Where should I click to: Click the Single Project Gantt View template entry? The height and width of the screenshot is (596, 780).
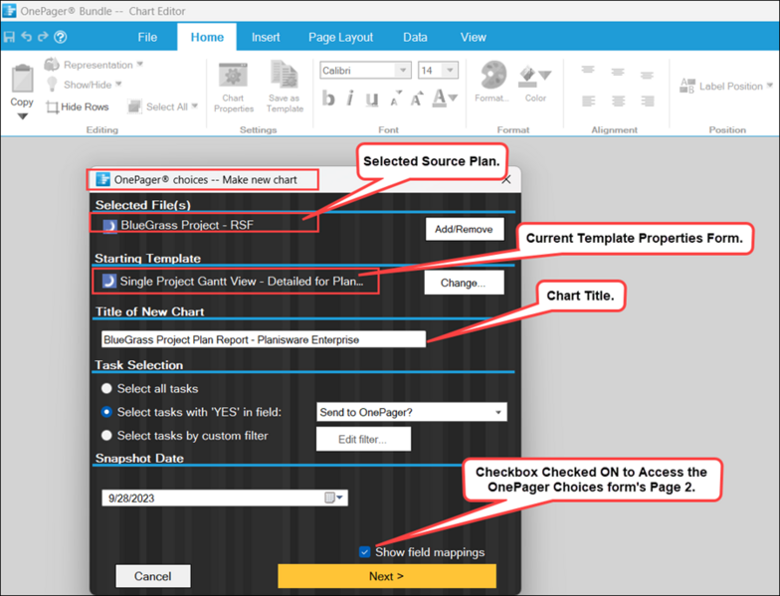[235, 281]
